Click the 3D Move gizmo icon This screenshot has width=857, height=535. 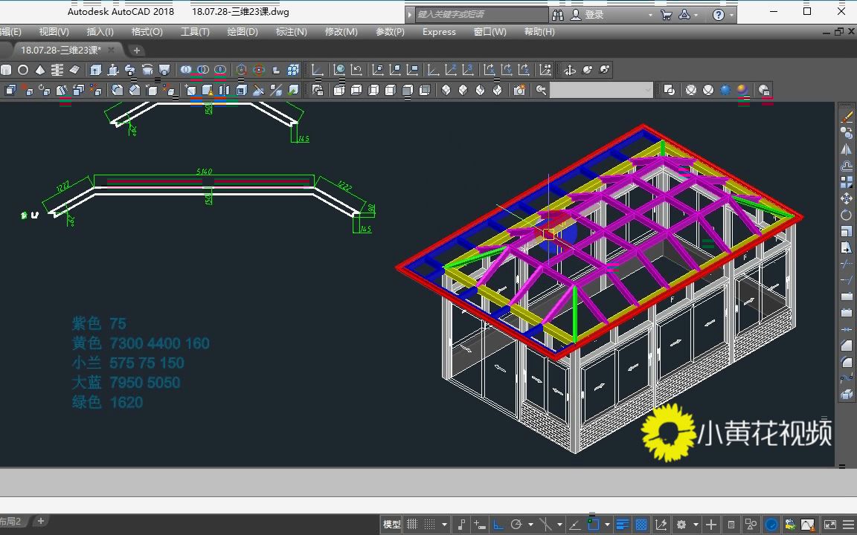241,70
